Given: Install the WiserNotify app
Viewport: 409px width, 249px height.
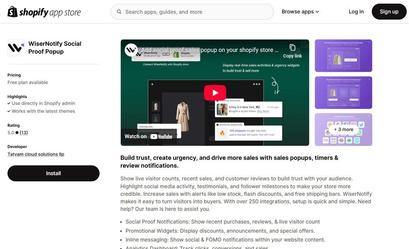Looking at the screenshot, I should (x=54, y=173).
